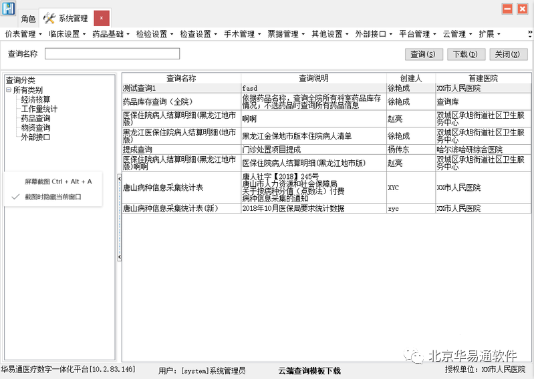The width and height of the screenshot is (534, 379).
Task: Switch to the 角色 tab
Action: click(x=28, y=19)
